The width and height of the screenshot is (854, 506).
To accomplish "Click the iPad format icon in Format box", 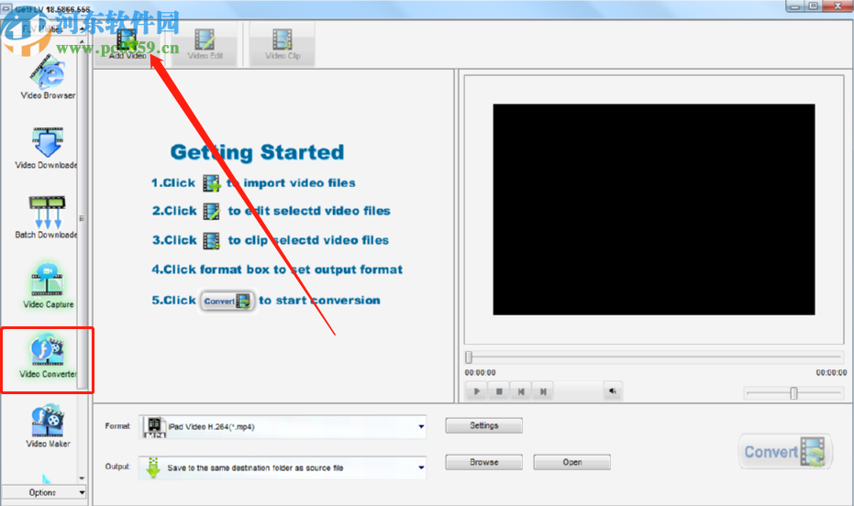I will pos(154,427).
